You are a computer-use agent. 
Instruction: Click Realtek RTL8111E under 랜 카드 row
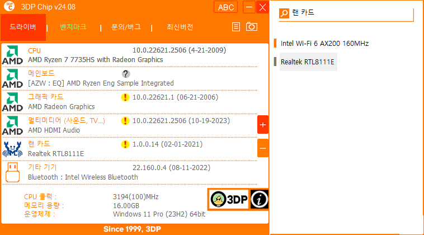(x=56, y=154)
